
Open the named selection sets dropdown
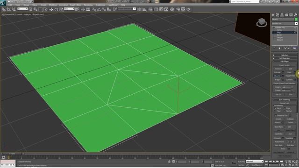(x=127, y=9)
